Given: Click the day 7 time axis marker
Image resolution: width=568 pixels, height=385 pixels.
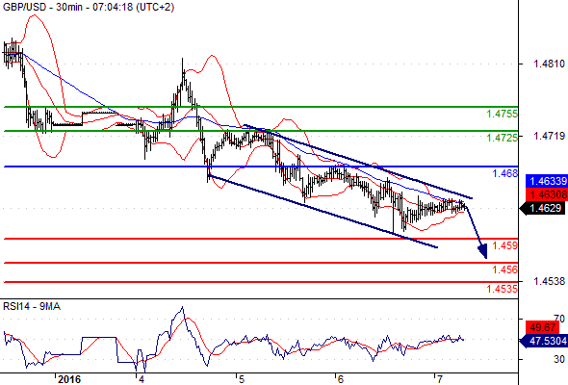Looking at the screenshot, I should tap(439, 379).
